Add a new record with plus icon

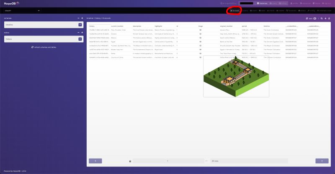click(325, 18)
